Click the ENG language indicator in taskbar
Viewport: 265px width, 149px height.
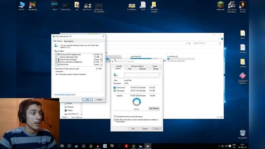pyautogui.click(x=234, y=146)
